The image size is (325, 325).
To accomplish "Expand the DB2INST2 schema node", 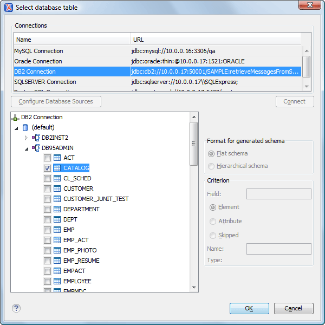I will tap(26, 138).
